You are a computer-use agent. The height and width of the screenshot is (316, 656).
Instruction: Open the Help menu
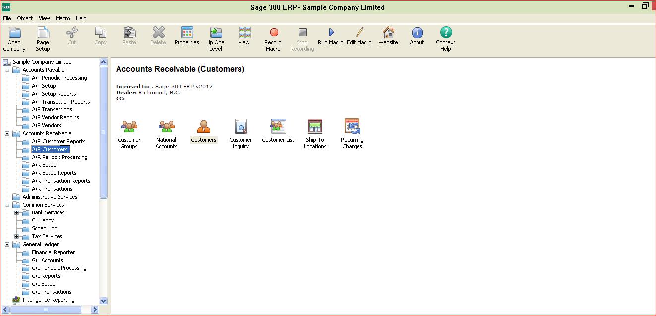click(81, 18)
